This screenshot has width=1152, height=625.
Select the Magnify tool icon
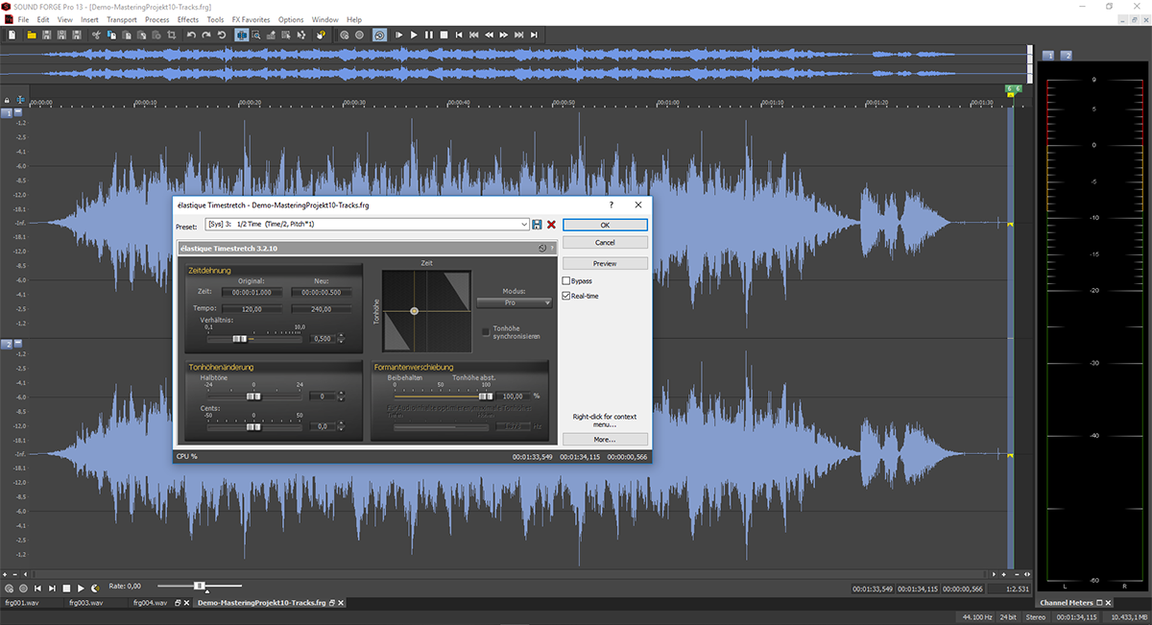coord(255,34)
